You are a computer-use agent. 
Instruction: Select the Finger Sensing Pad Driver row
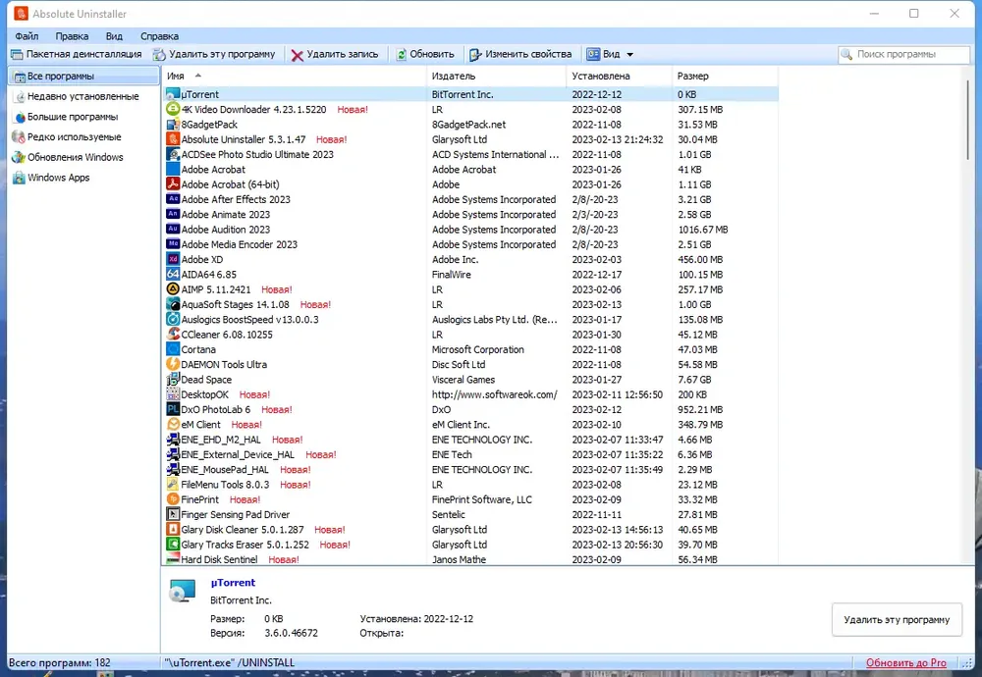tap(470, 514)
